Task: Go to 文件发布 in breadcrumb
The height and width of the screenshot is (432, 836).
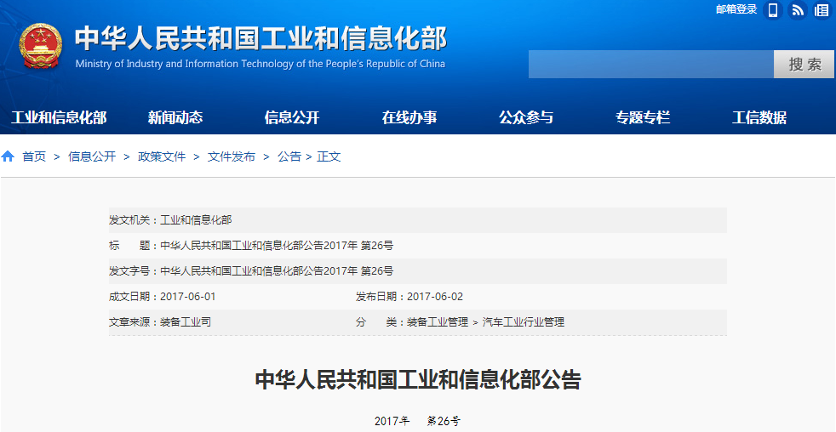Action: click(232, 156)
